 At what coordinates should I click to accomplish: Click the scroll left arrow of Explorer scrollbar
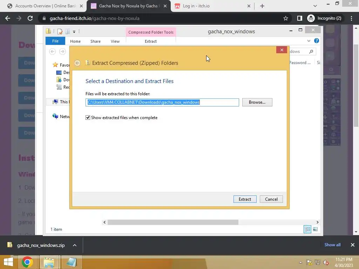104,222
